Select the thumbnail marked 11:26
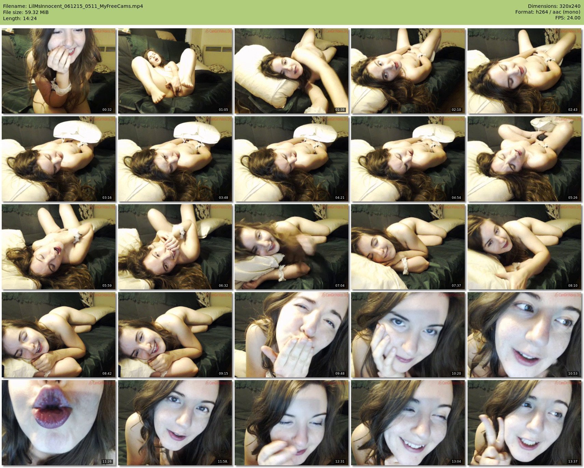Viewport: 584px width, 468px height. pyautogui.click(x=58, y=423)
